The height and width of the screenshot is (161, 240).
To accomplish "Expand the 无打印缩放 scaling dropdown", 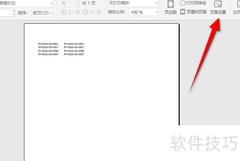I will 157,3.
